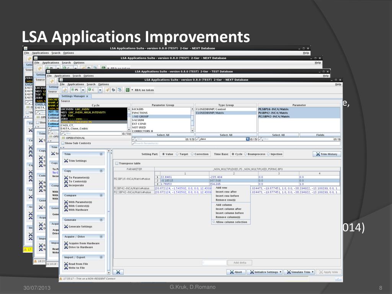Click the rocket toolbar icon
The image size is (392, 294).
[108, 90]
